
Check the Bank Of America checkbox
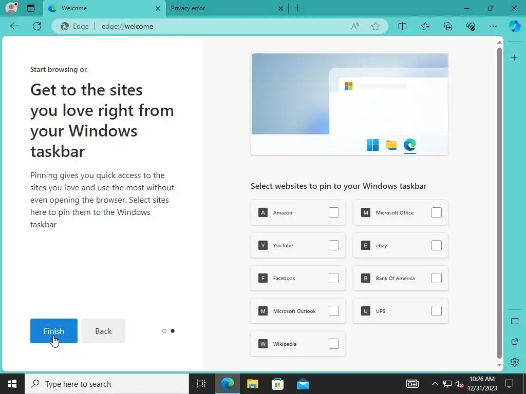(437, 278)
